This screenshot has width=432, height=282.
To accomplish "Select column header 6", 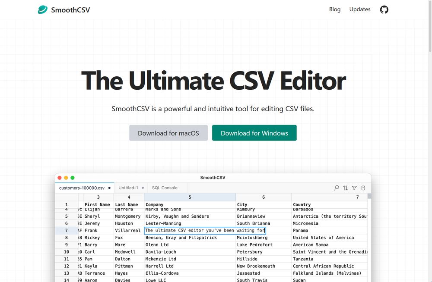I will (x=264, y=197).
